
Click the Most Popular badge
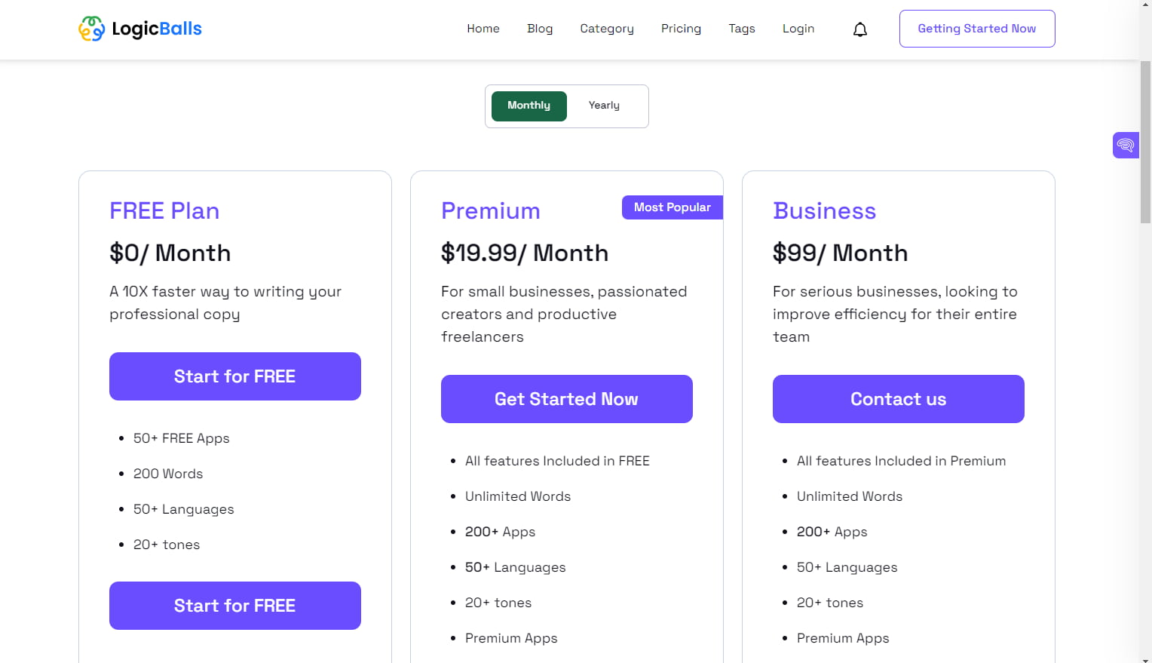tap(672, 207)
